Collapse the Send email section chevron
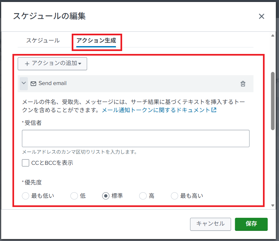Viewport: 279px width, 241px height. coord(24,83)
